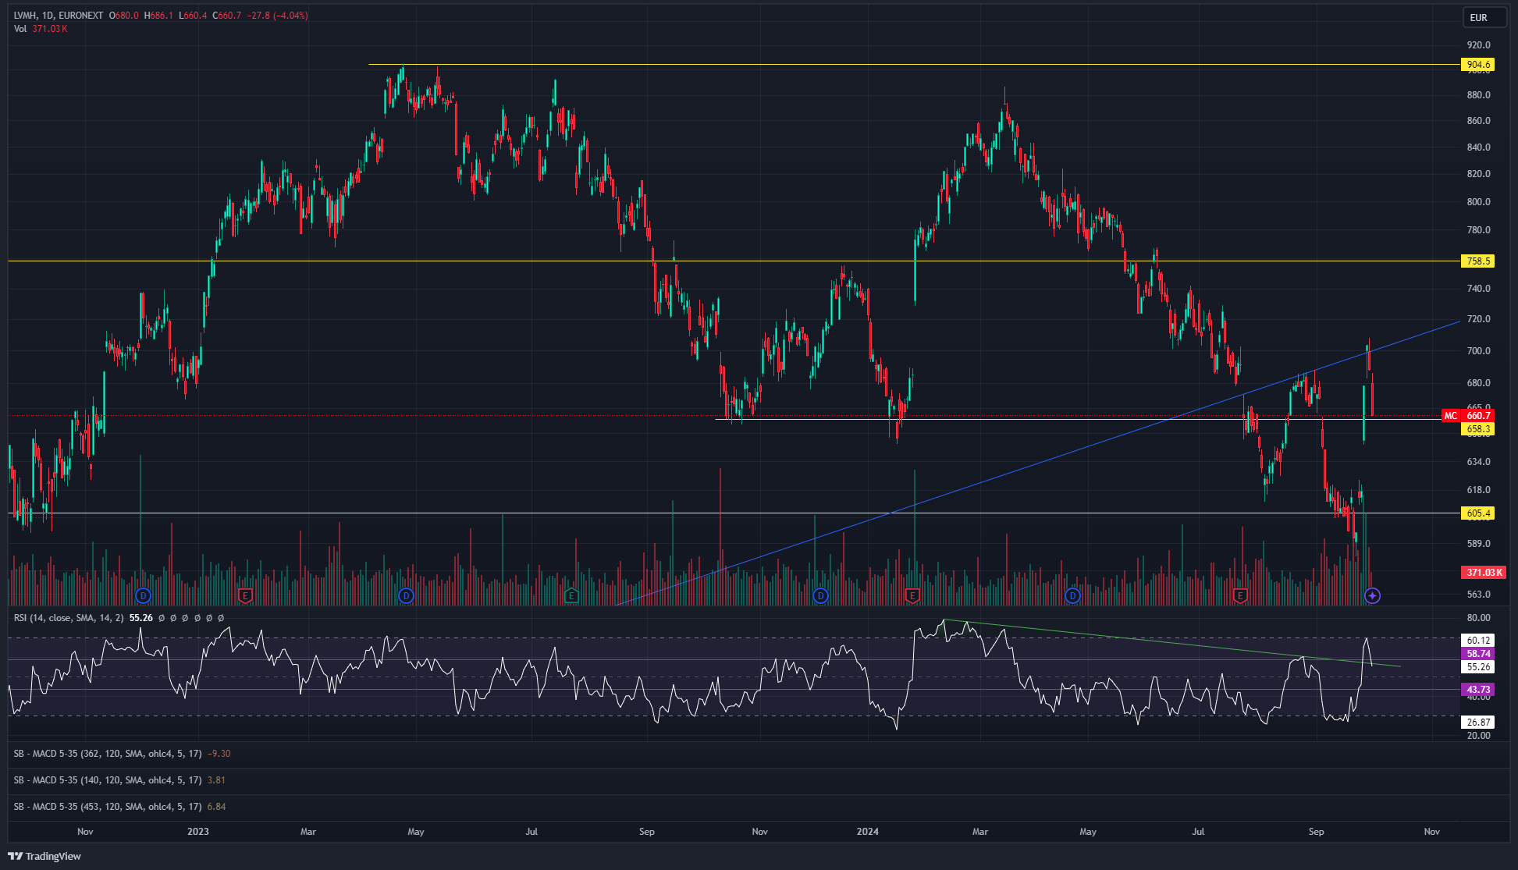Click the 904.6 yellow price label
This screenshot has width=1518, height=870.
coord(1477,65)
